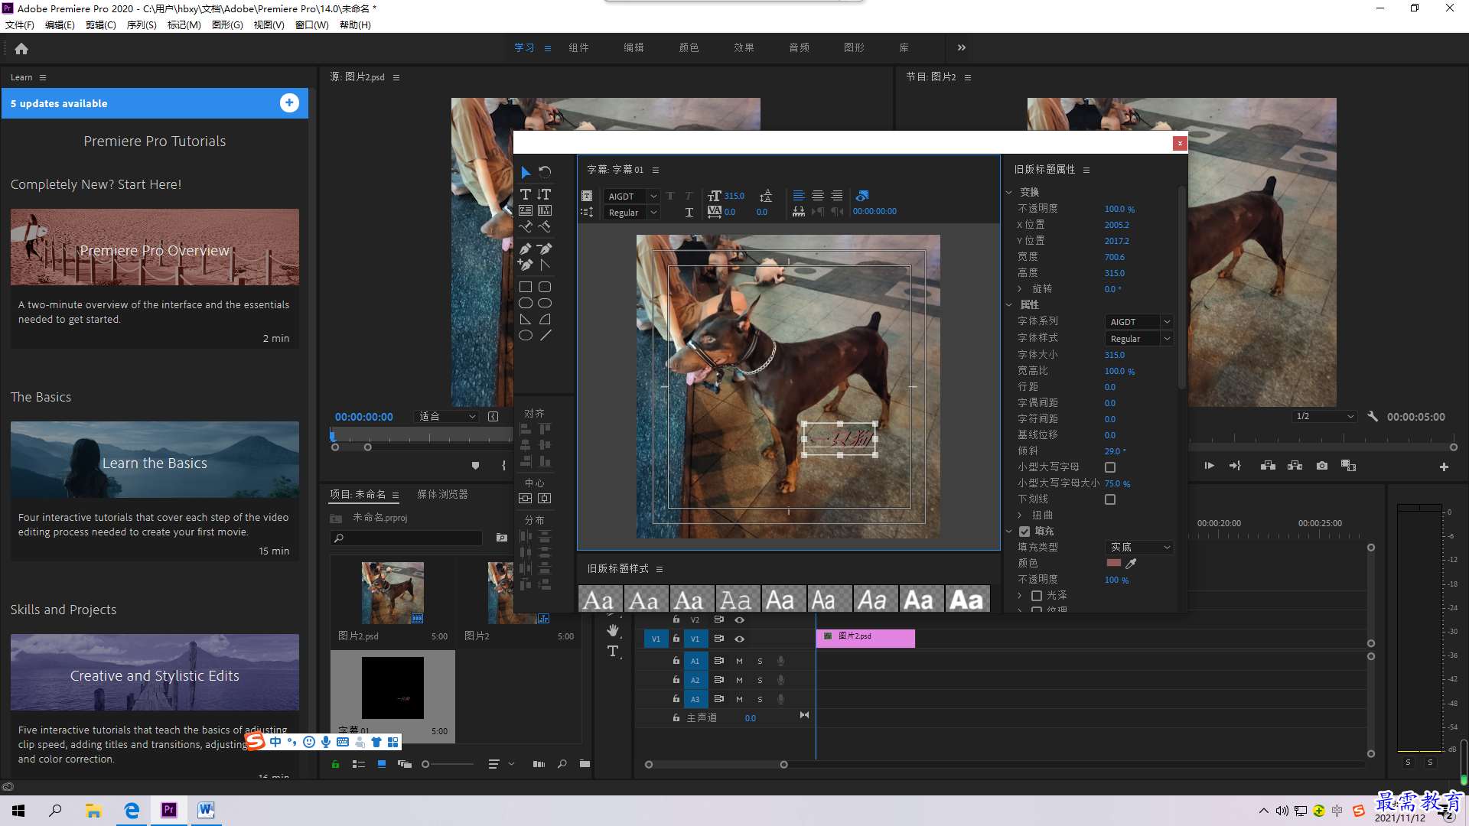Click the right-align text icon

point(837,196)
